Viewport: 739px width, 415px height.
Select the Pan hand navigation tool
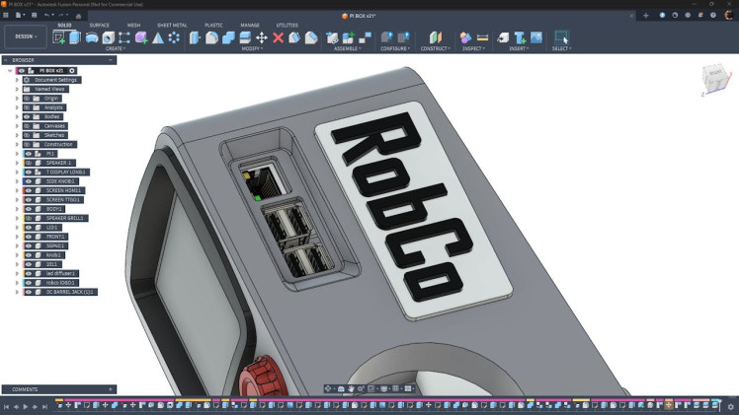[351, 388]
